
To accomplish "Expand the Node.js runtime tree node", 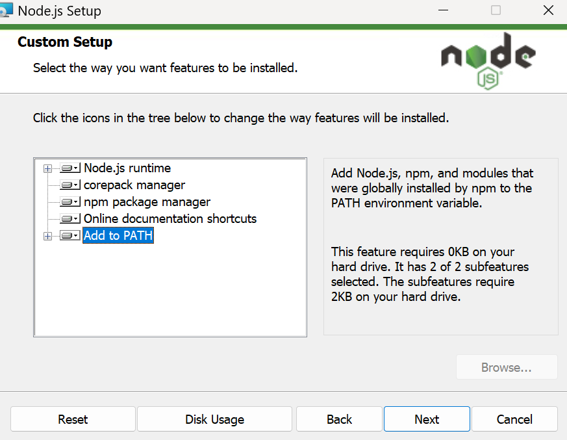I will [47, 168].
